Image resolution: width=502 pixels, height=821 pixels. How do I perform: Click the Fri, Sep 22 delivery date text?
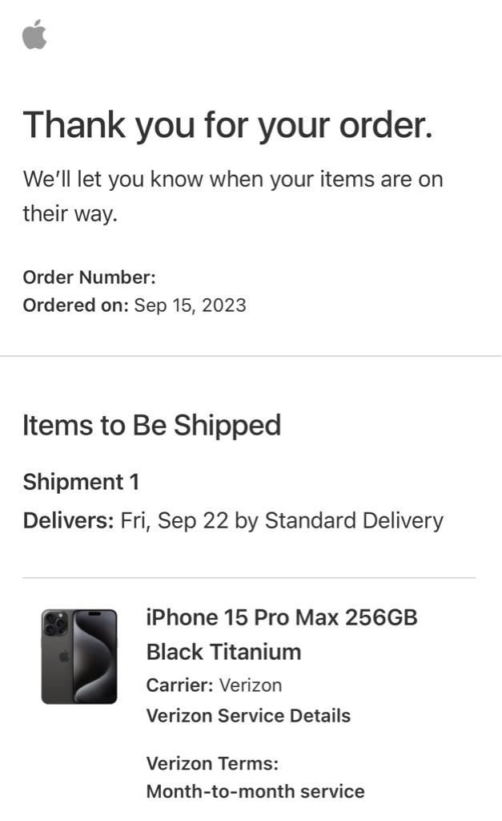pyautogui.click(x=175, y=521)
